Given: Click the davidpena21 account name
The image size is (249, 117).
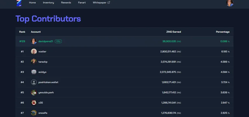Looking at the screenshot, I should click(46, 41).
